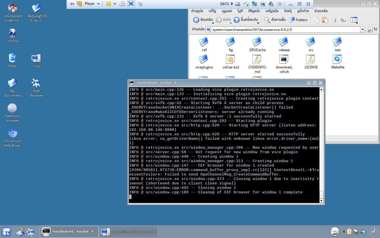
Task: Open the ช่วยเหลือ (Help) menu
Action: tap(321, 11)
